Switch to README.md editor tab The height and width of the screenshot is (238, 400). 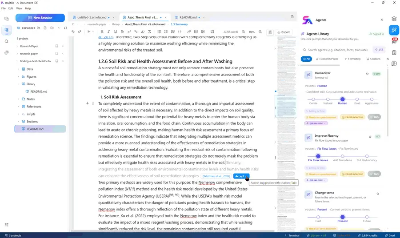188,18
